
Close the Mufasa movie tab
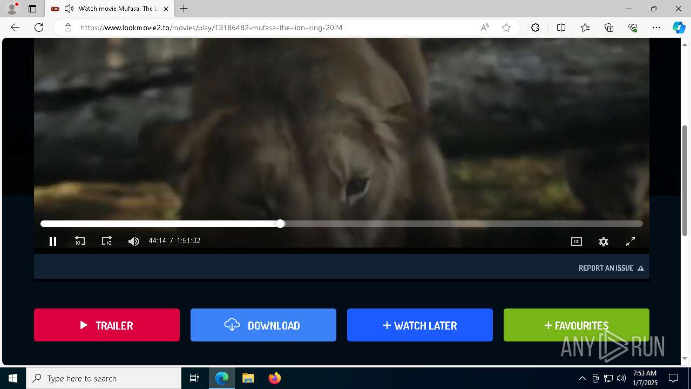pyautogui.click(x=166, y=9)
